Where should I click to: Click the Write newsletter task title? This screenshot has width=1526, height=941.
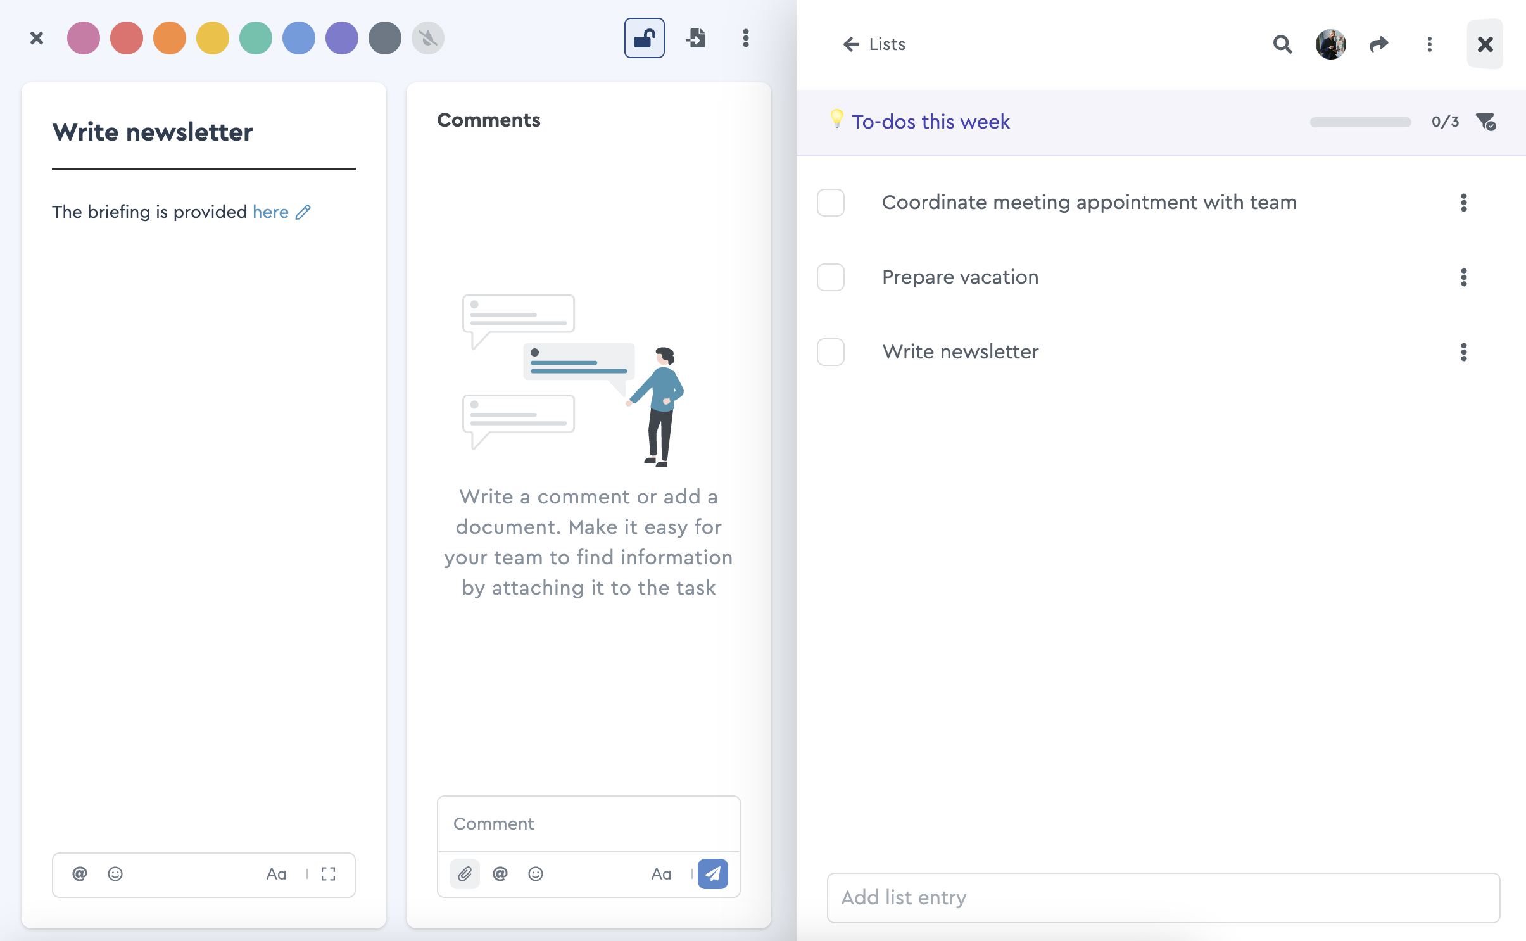[153, 132]
